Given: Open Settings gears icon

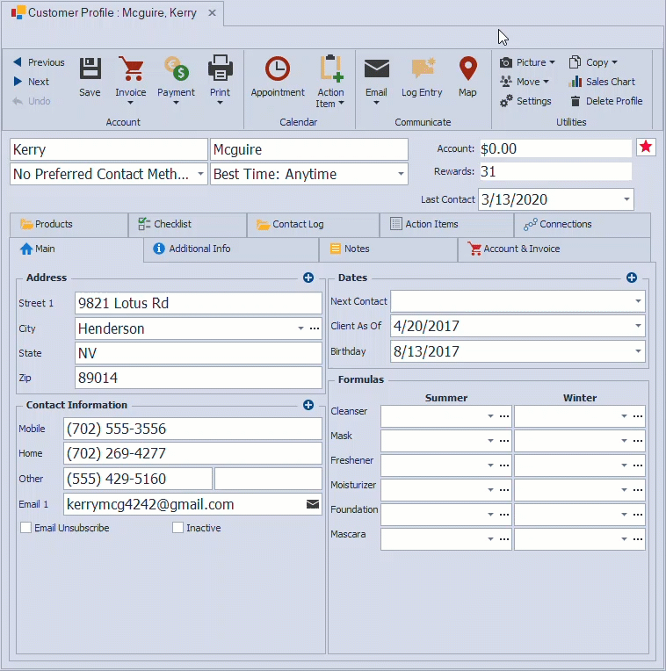Looking at the screenshot, I should coord(506,101).
